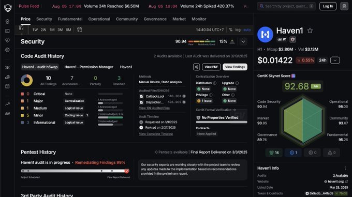Viewport: 352px width, 197px height.
Task: Open the 2 Available audits link
Action: tap(340, 175)
